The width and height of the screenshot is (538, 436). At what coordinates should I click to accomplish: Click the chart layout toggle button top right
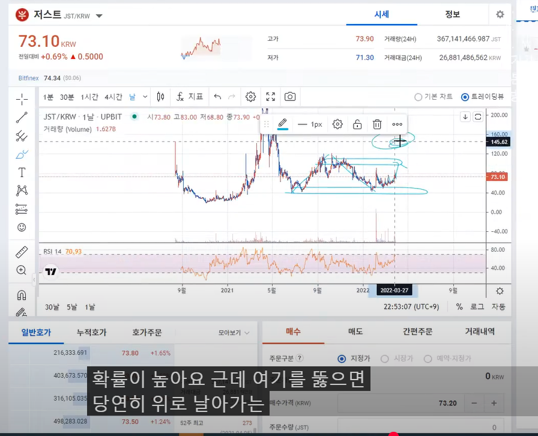tap(478, 117)
